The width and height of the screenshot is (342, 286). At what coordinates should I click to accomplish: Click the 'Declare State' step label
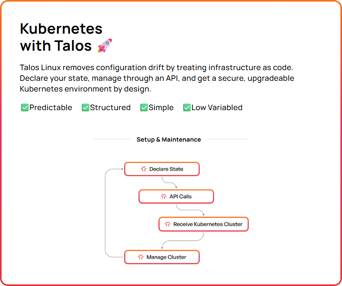166,169
